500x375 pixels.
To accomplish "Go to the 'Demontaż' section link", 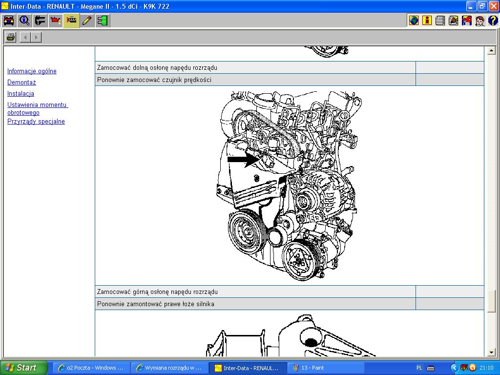I will [x=21, y=83].
